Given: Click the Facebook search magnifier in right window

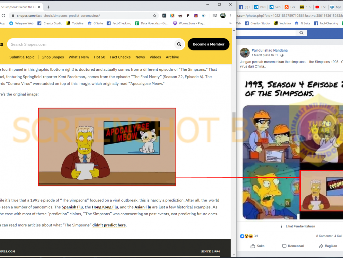Looking at the screenshot, I should [x=302, y=33].
